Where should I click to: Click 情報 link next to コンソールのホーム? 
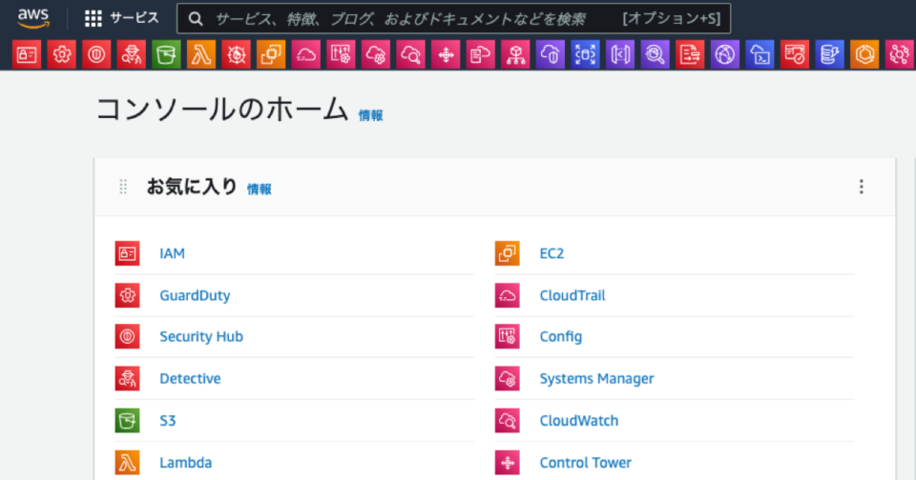pyautogui.click(x=370, y=115)
